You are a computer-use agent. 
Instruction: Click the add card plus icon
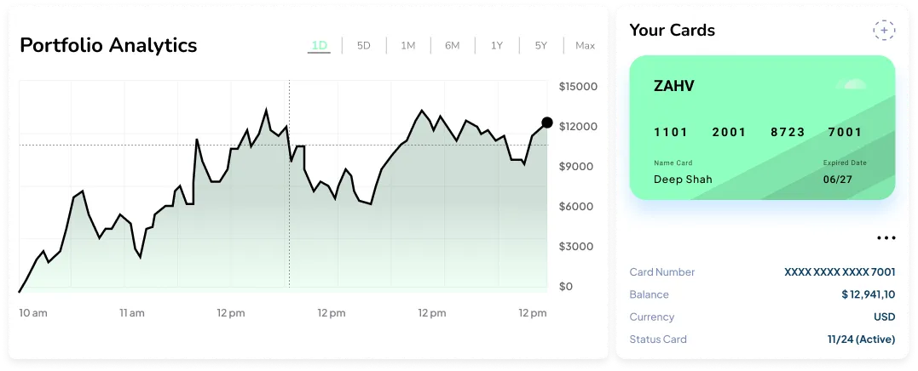coord(884,30)
